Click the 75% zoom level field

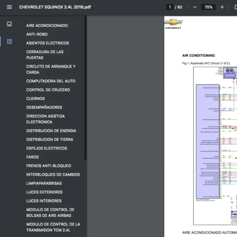pyautogui.click(x=208, y=7)
